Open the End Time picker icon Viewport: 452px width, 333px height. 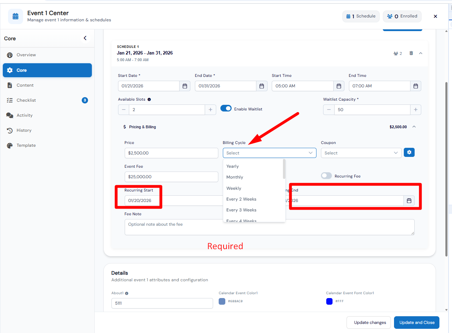pyautogui.click(x=416, y=86)
